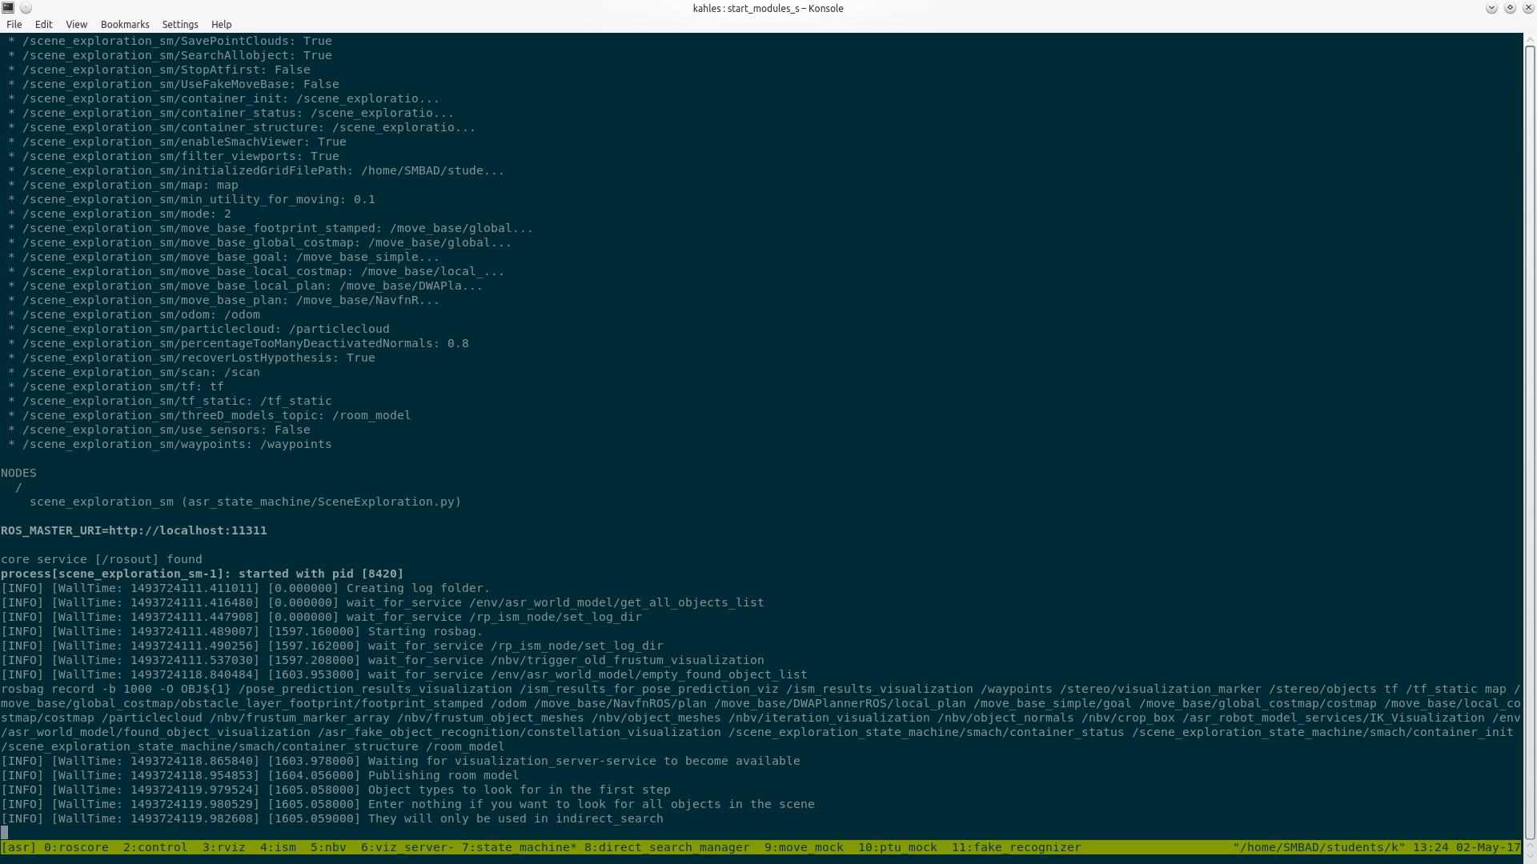
Task: Switch to tmux window 3:rviz
Action: coord(223,847)
